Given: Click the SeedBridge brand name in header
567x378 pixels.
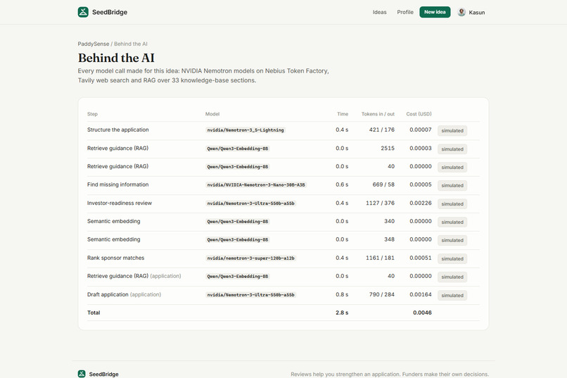Looking at the screenshot, I should point(110,12).
